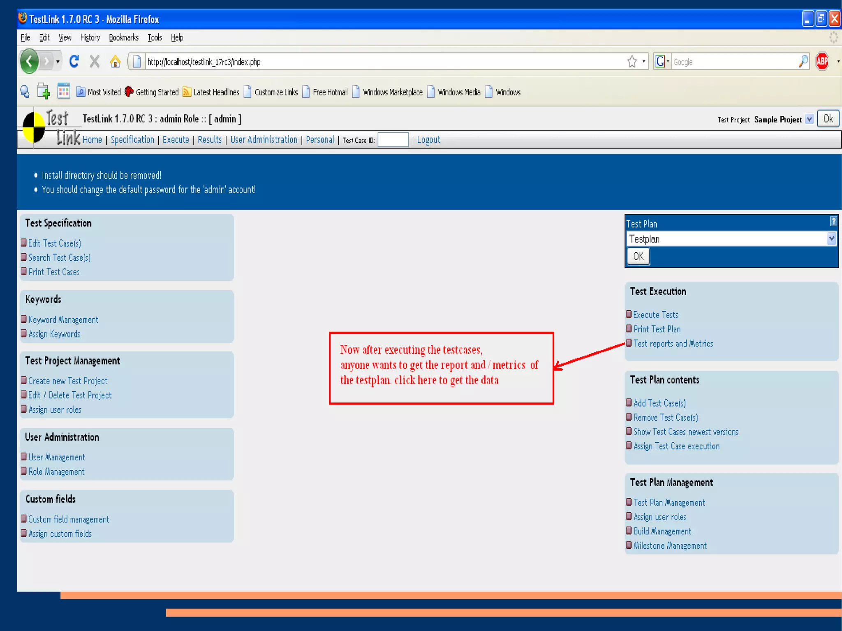
Task: Expand the Testplan selection dropdown
Action: tap(831, 238)
